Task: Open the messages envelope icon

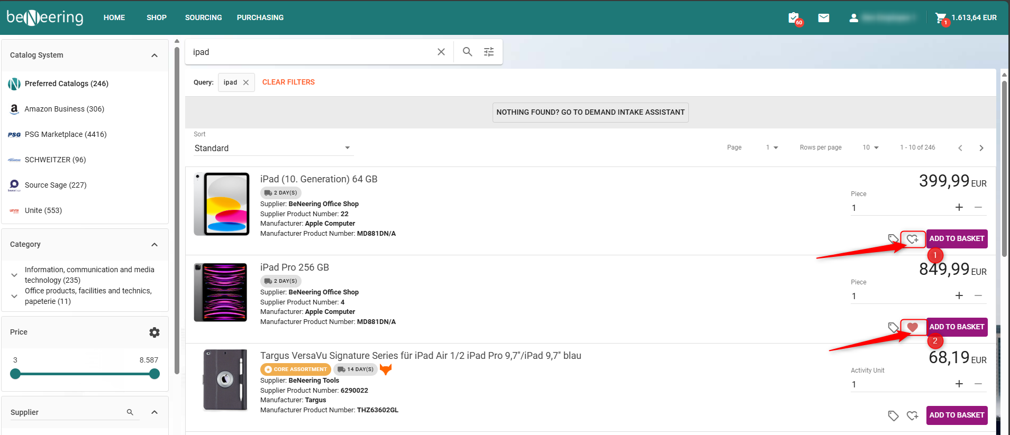Action: tap(823, 18)
